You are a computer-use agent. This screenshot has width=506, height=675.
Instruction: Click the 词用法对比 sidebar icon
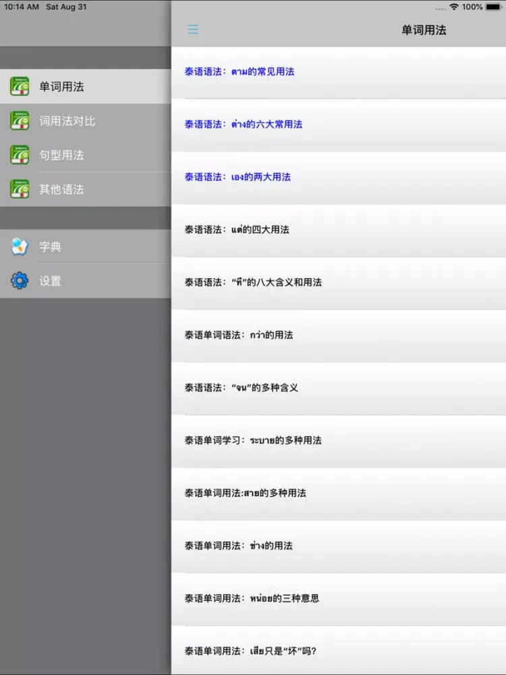coord(20,121)
